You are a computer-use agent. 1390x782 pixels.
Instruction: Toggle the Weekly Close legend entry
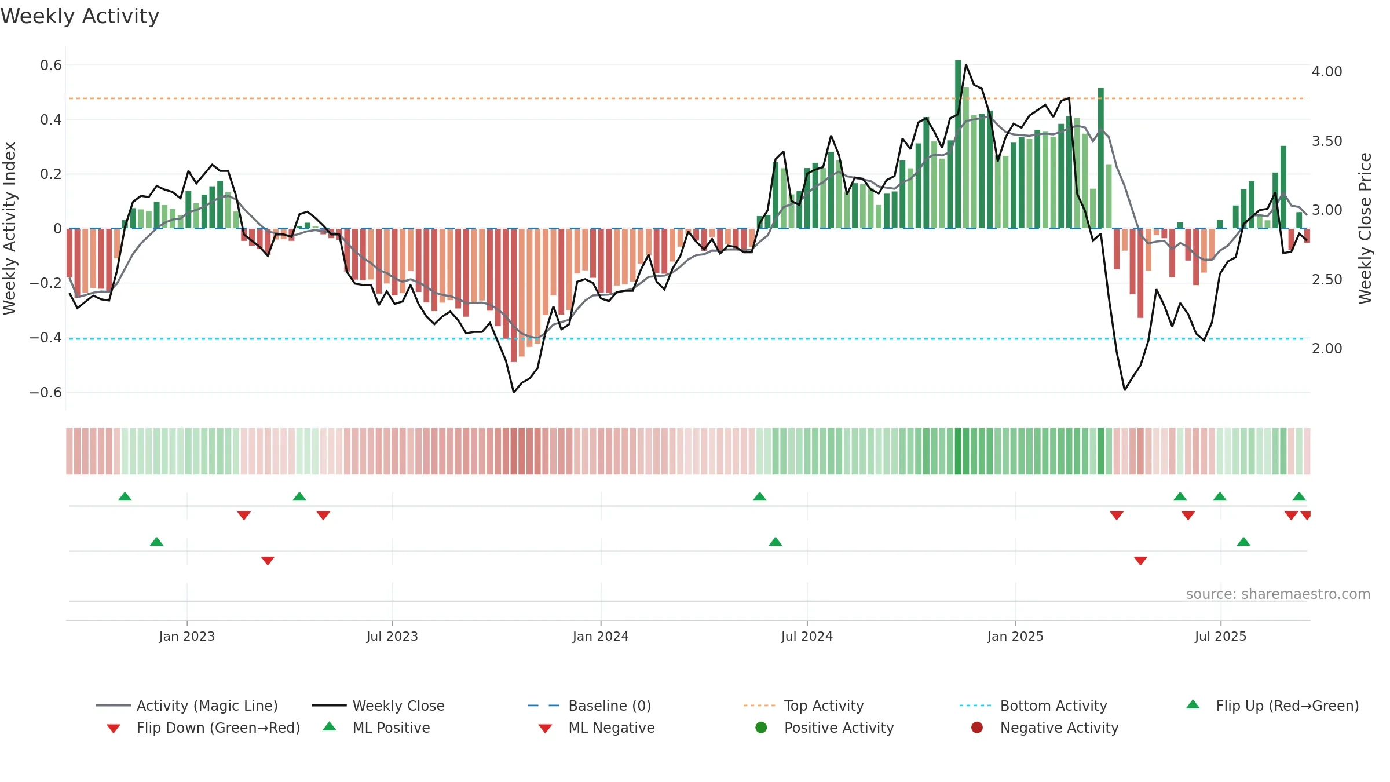click(x=378, y=706)
